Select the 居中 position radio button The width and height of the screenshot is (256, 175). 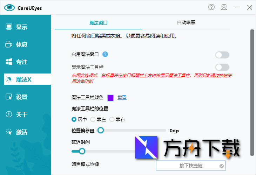click(74, 119)
